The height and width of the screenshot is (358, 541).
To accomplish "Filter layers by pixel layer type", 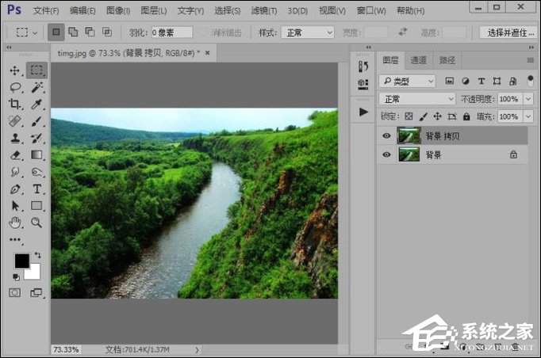I will (x=449, y=81).
